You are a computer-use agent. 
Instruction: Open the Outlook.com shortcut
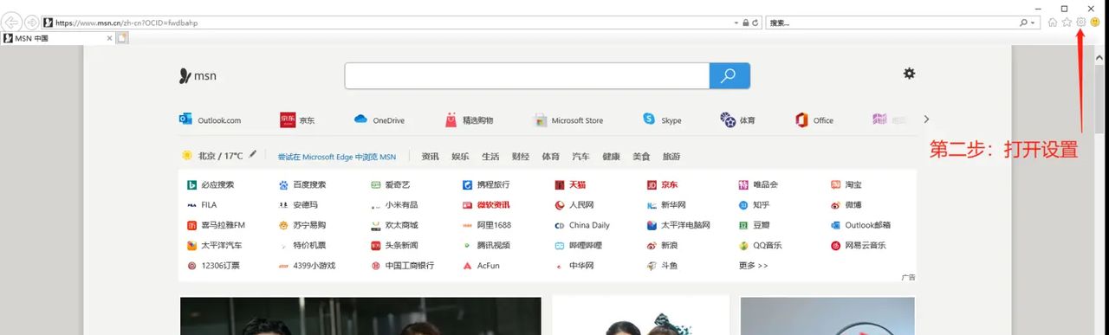210,120
